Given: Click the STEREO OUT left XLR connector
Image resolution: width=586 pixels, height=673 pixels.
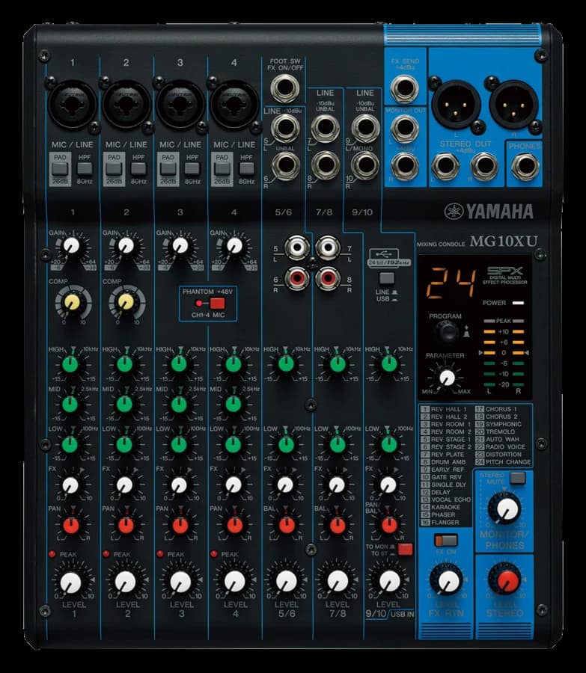Looking at the screenshot, I should point(456,104).
